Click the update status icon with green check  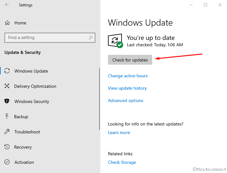tap(115, 41)
